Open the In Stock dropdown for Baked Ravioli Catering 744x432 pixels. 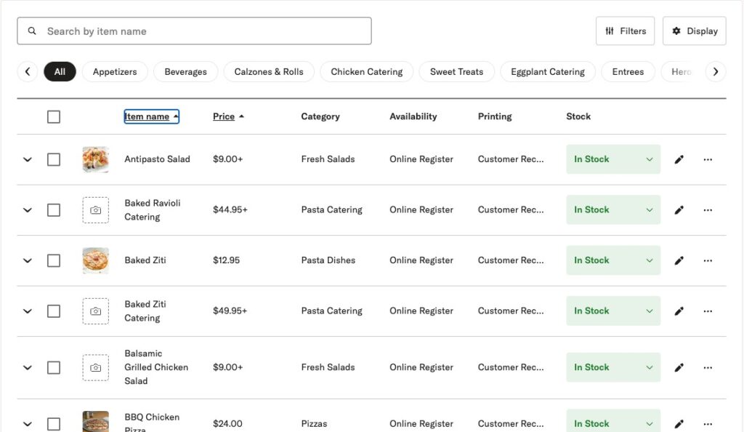(x=612, y=210)
